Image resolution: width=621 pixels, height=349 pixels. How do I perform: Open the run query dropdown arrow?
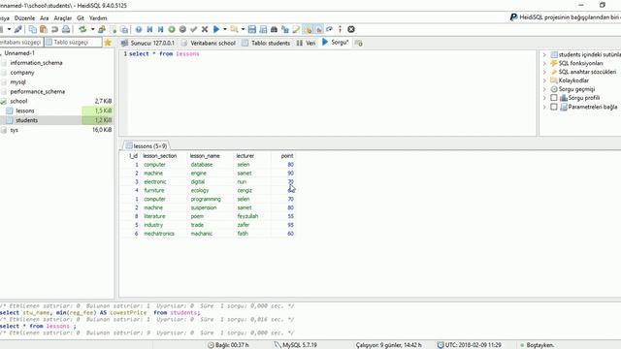[224, 29]
